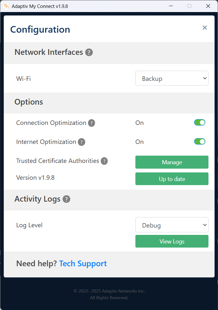
Task: Close the Configuration panel
Action: 205,28
